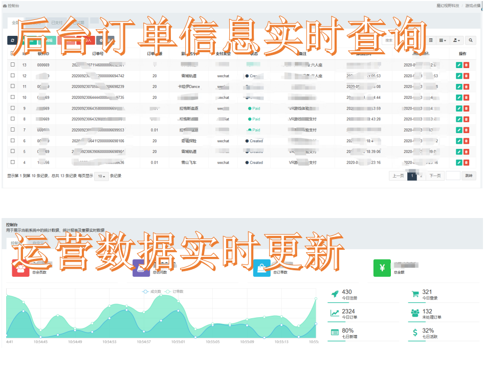This screenshot has height=369, width=484.
Task: Edit the order row with Id 11
Action: coord(459,86)
